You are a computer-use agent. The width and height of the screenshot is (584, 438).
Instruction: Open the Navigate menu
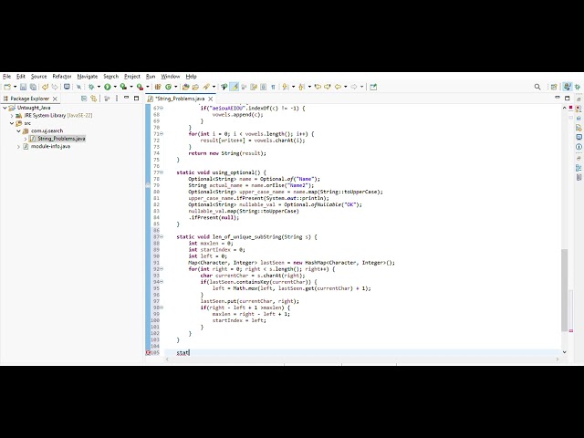(x=88, y=77)
